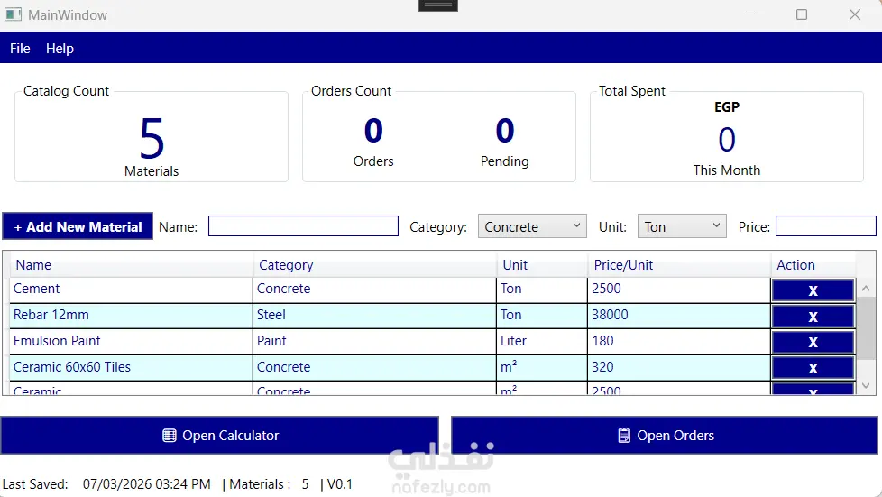
Task: Click the 38000 price cell
Action: 679,316
